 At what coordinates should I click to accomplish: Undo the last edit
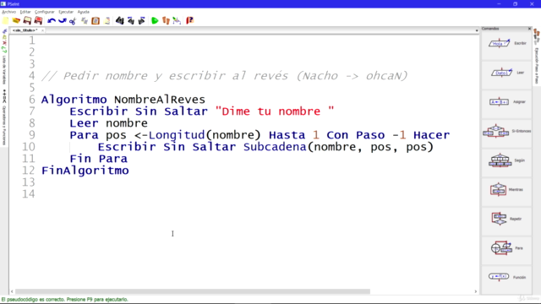(x=52, y=20)
